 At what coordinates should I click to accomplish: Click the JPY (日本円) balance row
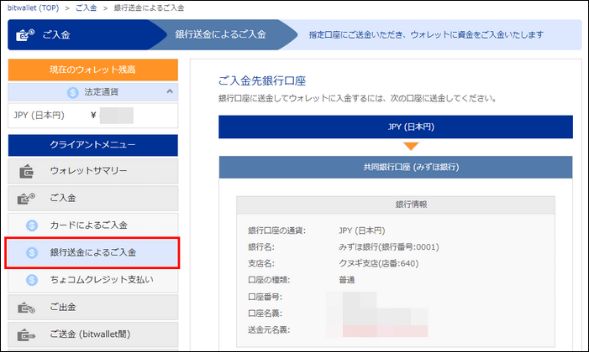pos(92,116)
